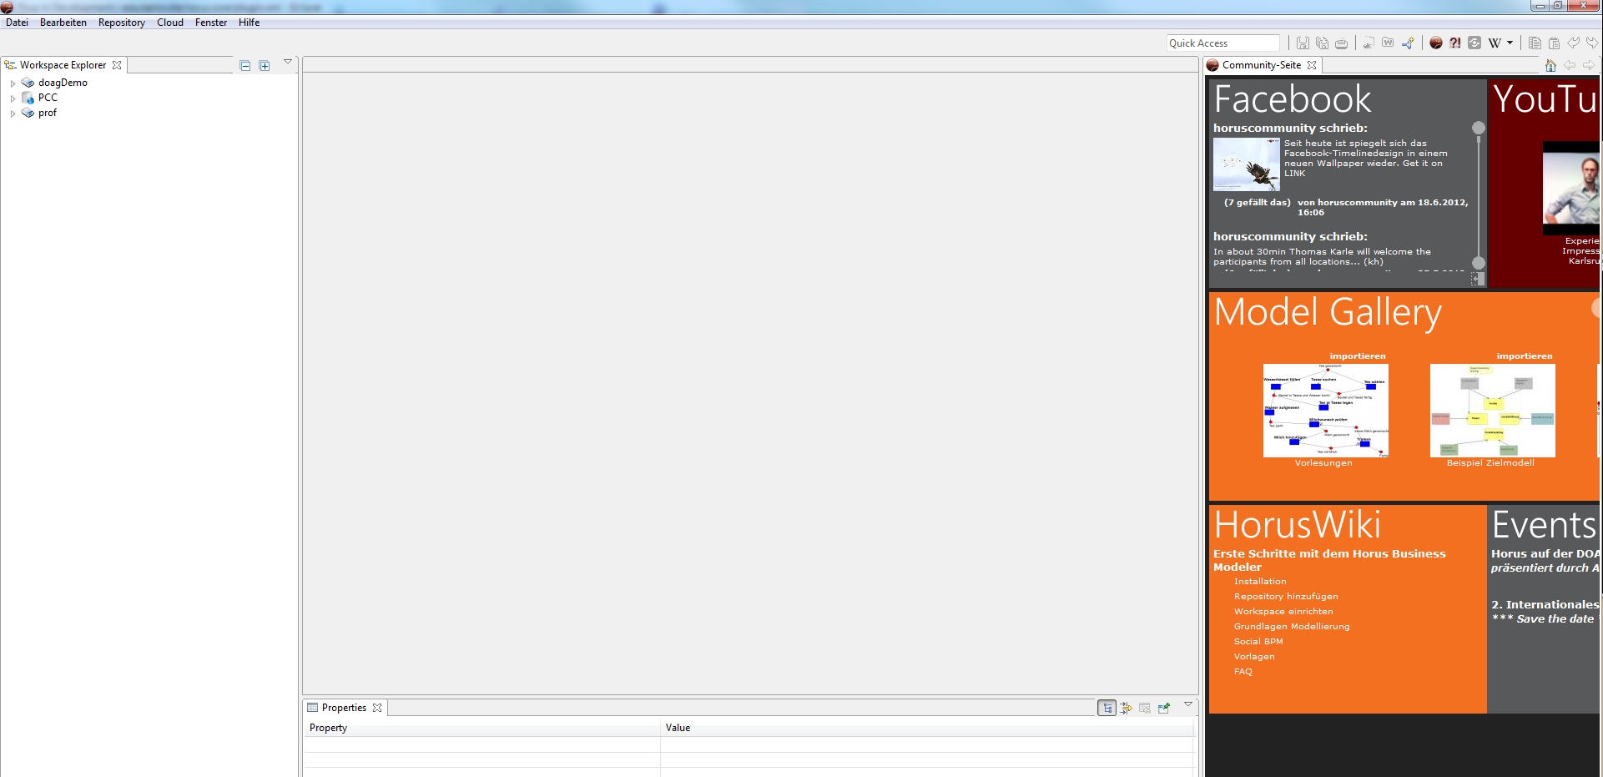Click the Undo arrow toolbar icon

point(1573,43)
